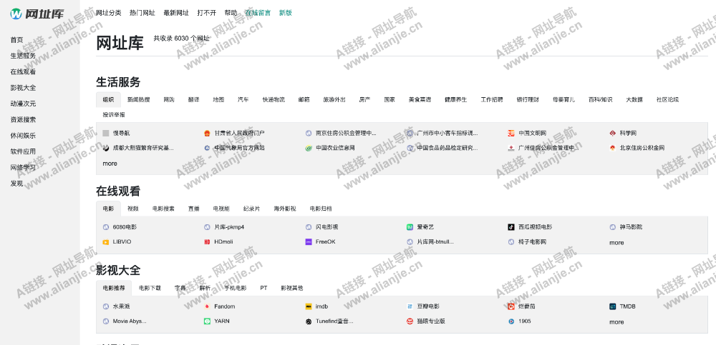Click the imdb favicon icon
This screenshot has width=716, height=345.
pyautogui.click(x=309, y=306)
